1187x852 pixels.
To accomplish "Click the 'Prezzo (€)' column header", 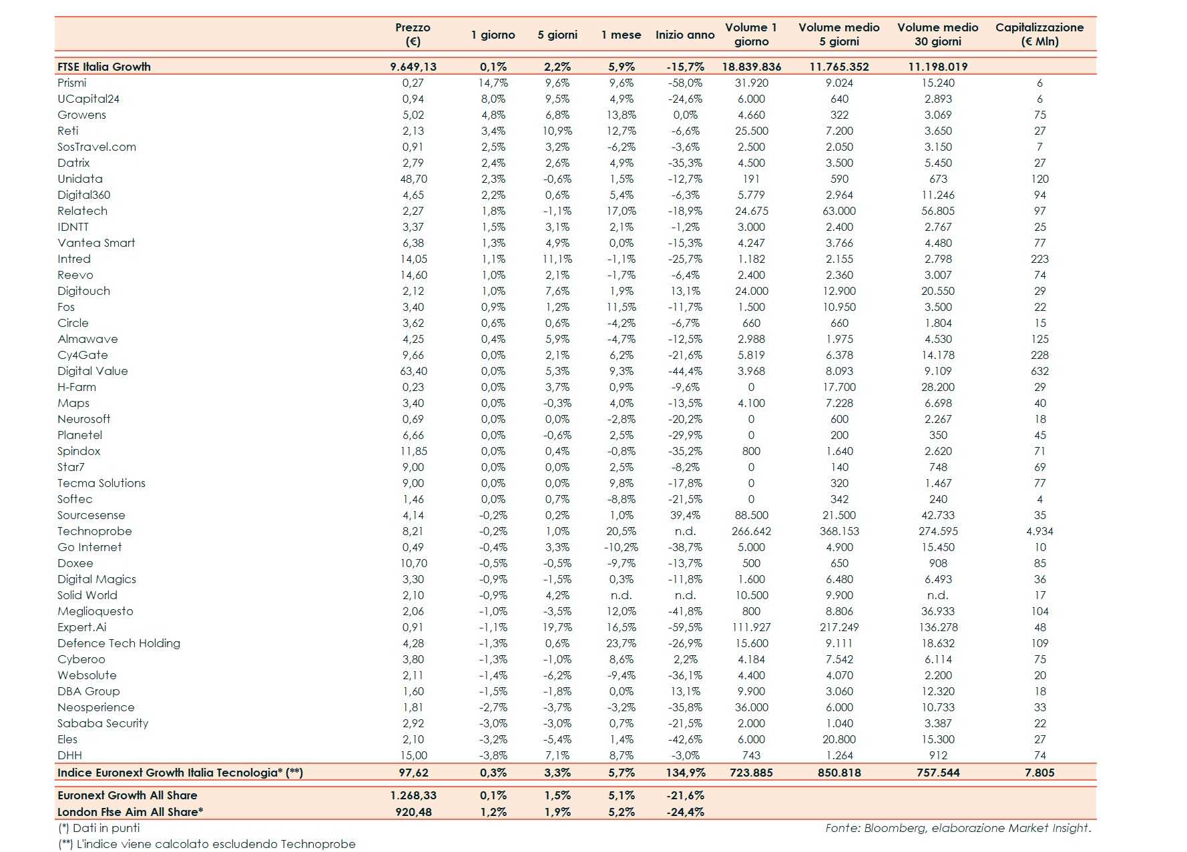I will 413,34.
